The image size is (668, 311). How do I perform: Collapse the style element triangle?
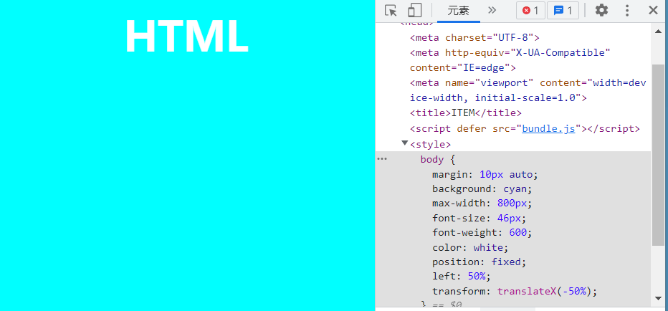tap(405, 143)
